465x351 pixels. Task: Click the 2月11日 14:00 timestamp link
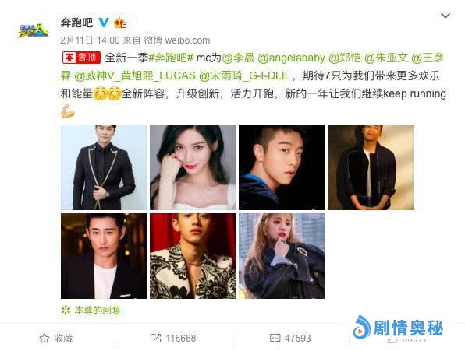(90, 40)
